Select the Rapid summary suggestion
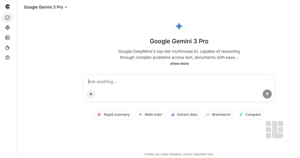The height and width of the screenshot is (158, 300). pos(114,115)
